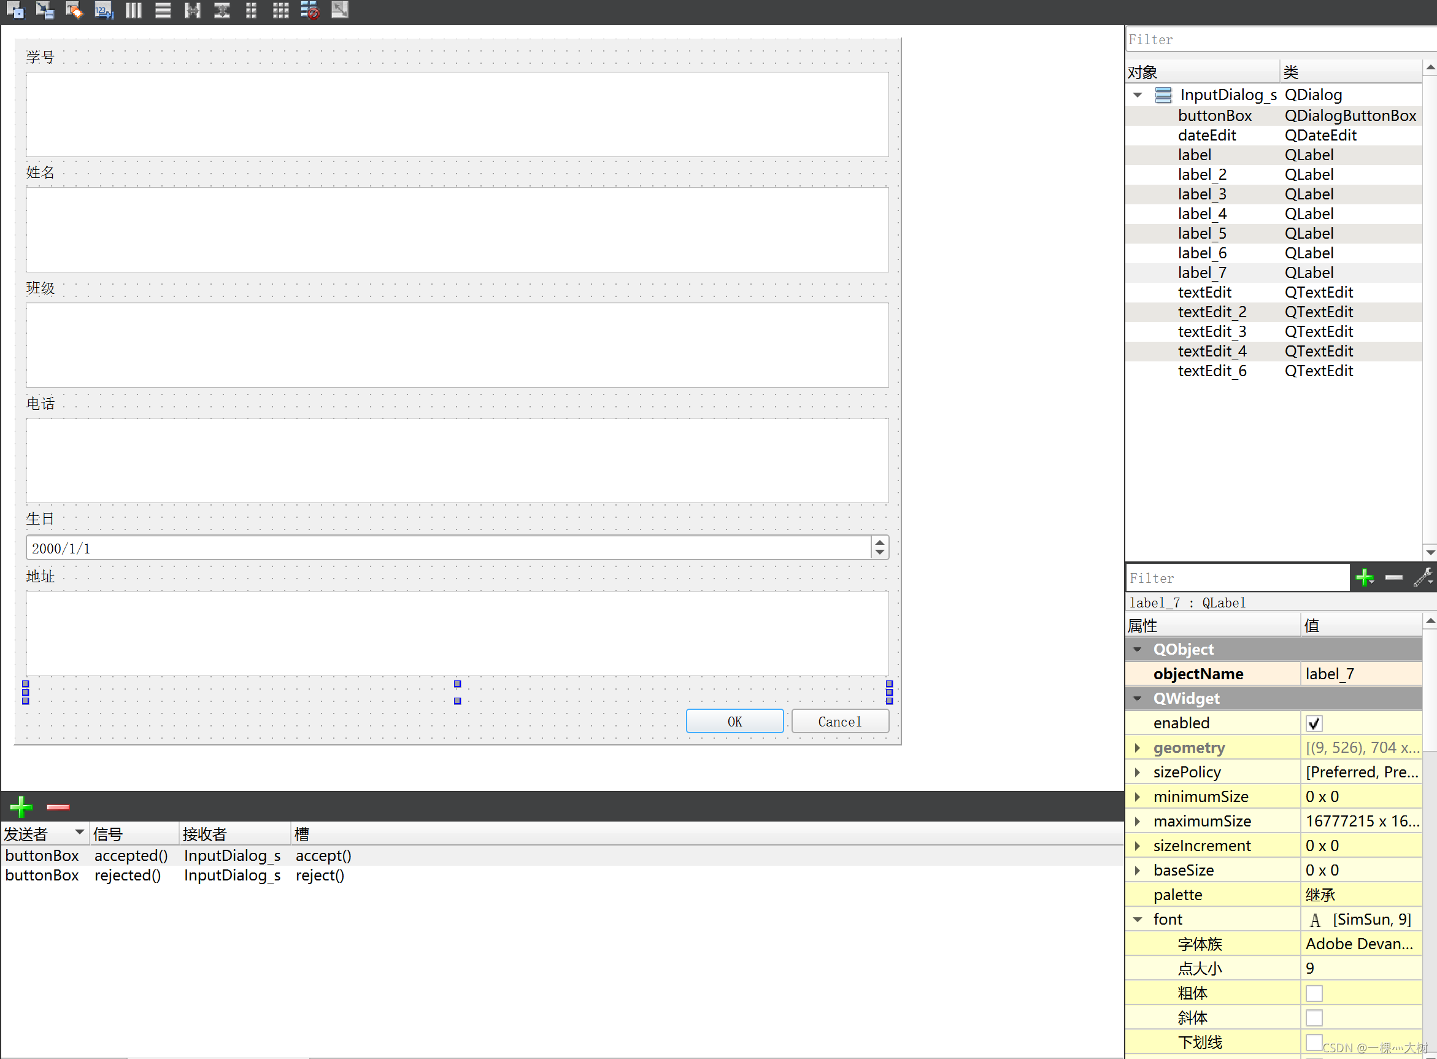
Task: Select the buttonBox rejected() connection row
Action: (x=562, y=875)
